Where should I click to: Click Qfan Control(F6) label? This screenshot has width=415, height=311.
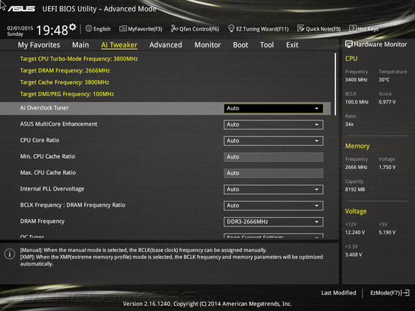pyautogui.click(x=199, y=29)
